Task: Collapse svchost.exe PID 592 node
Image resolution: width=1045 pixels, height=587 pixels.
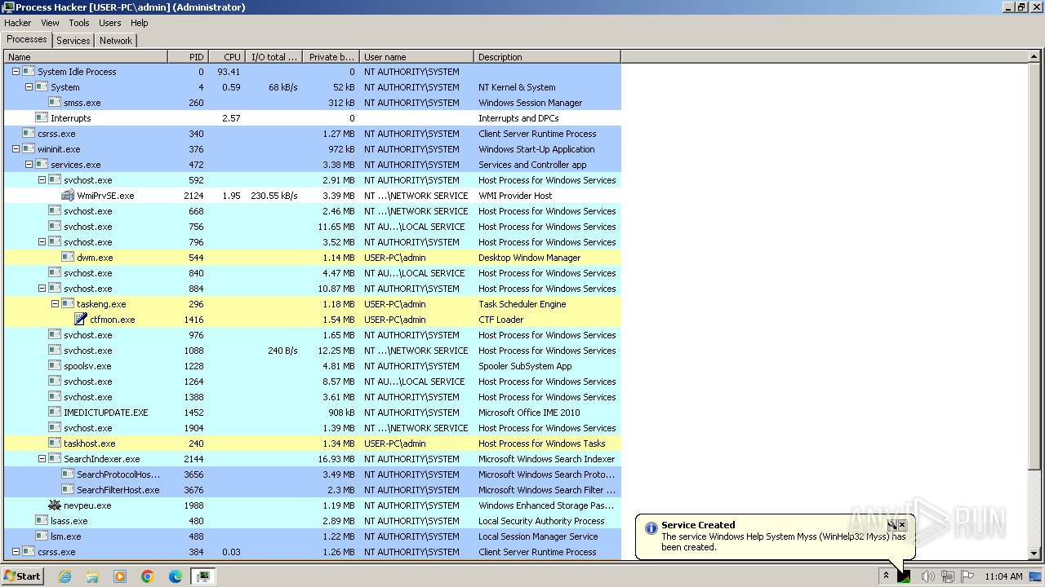Action: (42, 180)
